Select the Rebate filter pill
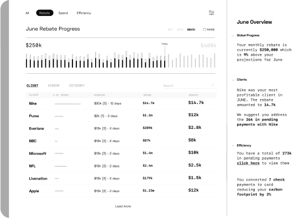 [45, 13]
